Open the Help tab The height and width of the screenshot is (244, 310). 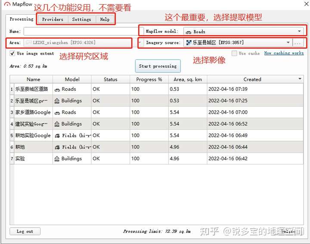click(105, 19)
